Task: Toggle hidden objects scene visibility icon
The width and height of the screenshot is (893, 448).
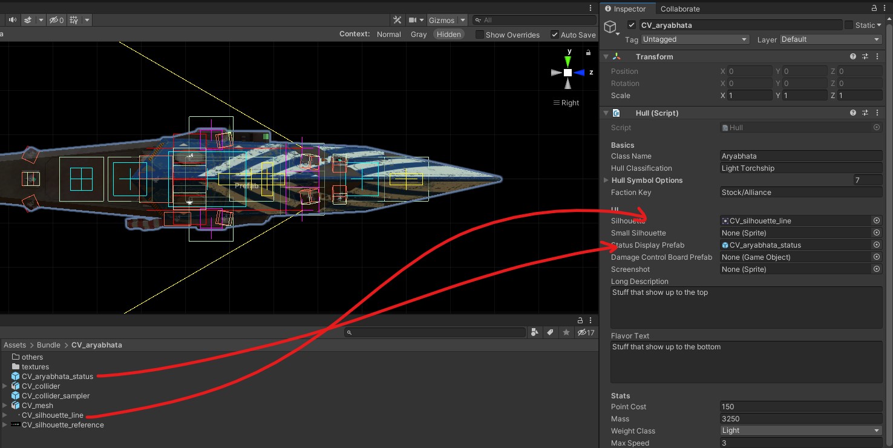Action: click(56, 20)
